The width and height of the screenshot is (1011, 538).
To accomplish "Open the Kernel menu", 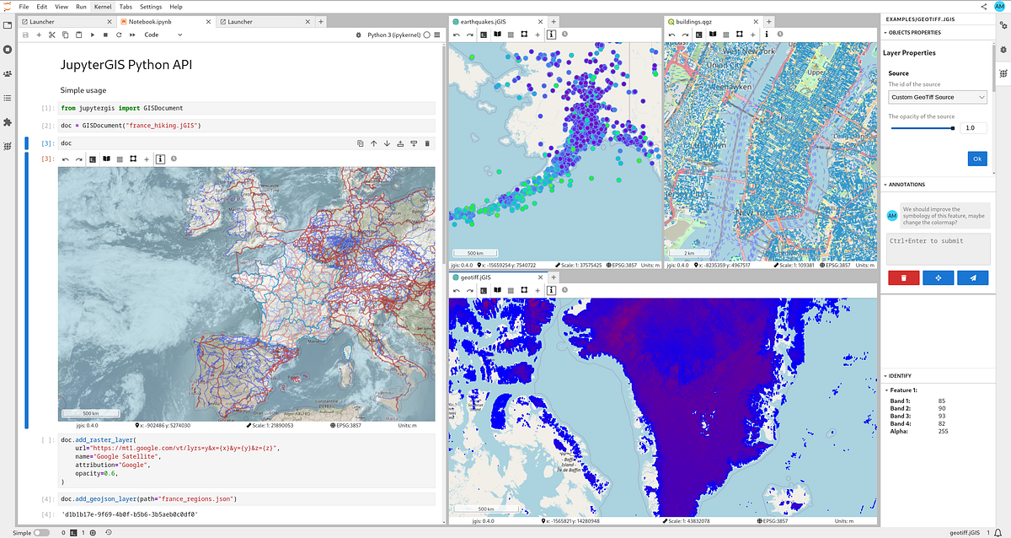I will tap(103, 6).
